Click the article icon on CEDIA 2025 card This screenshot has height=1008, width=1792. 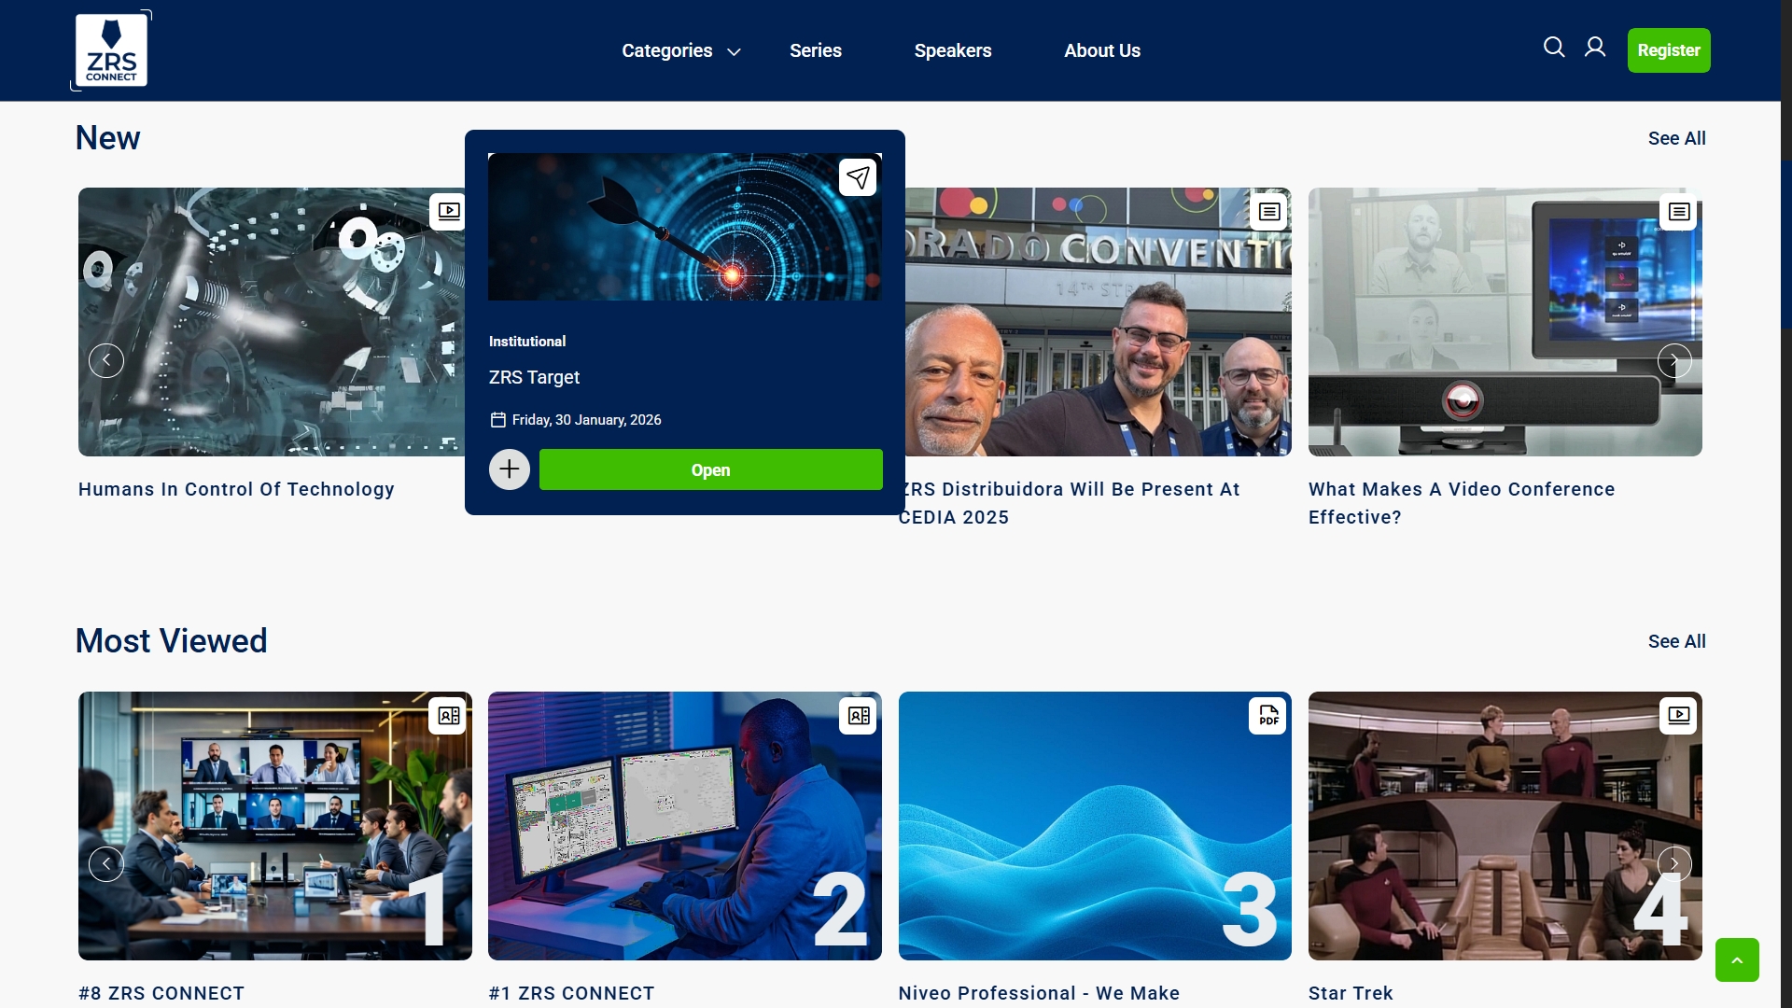[1269, 212]
